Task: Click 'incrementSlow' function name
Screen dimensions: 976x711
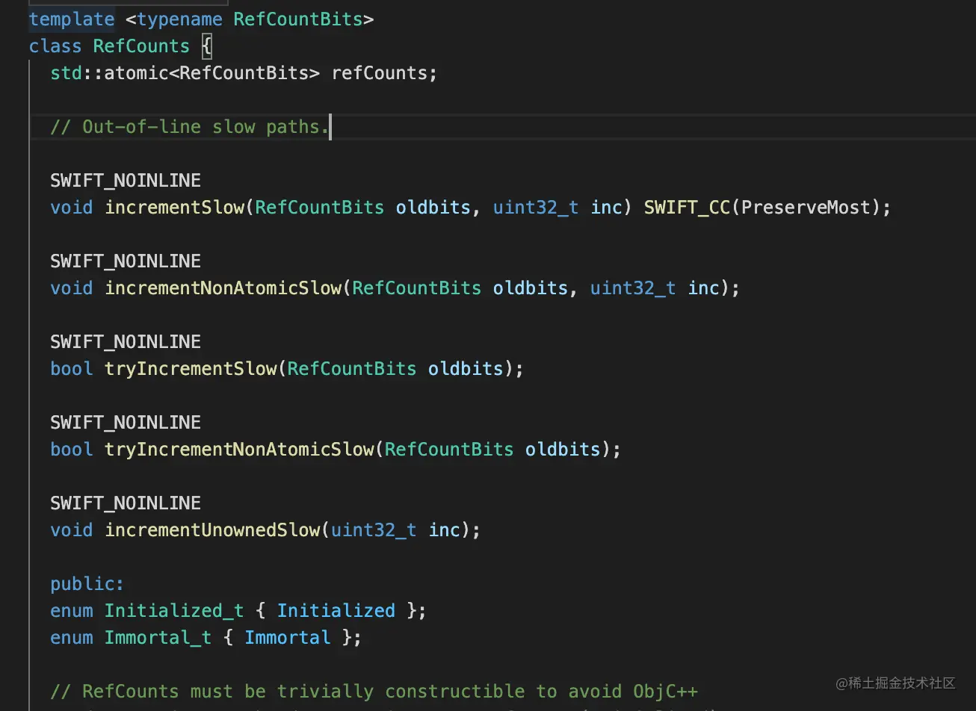Action: [x=174, y=208]
